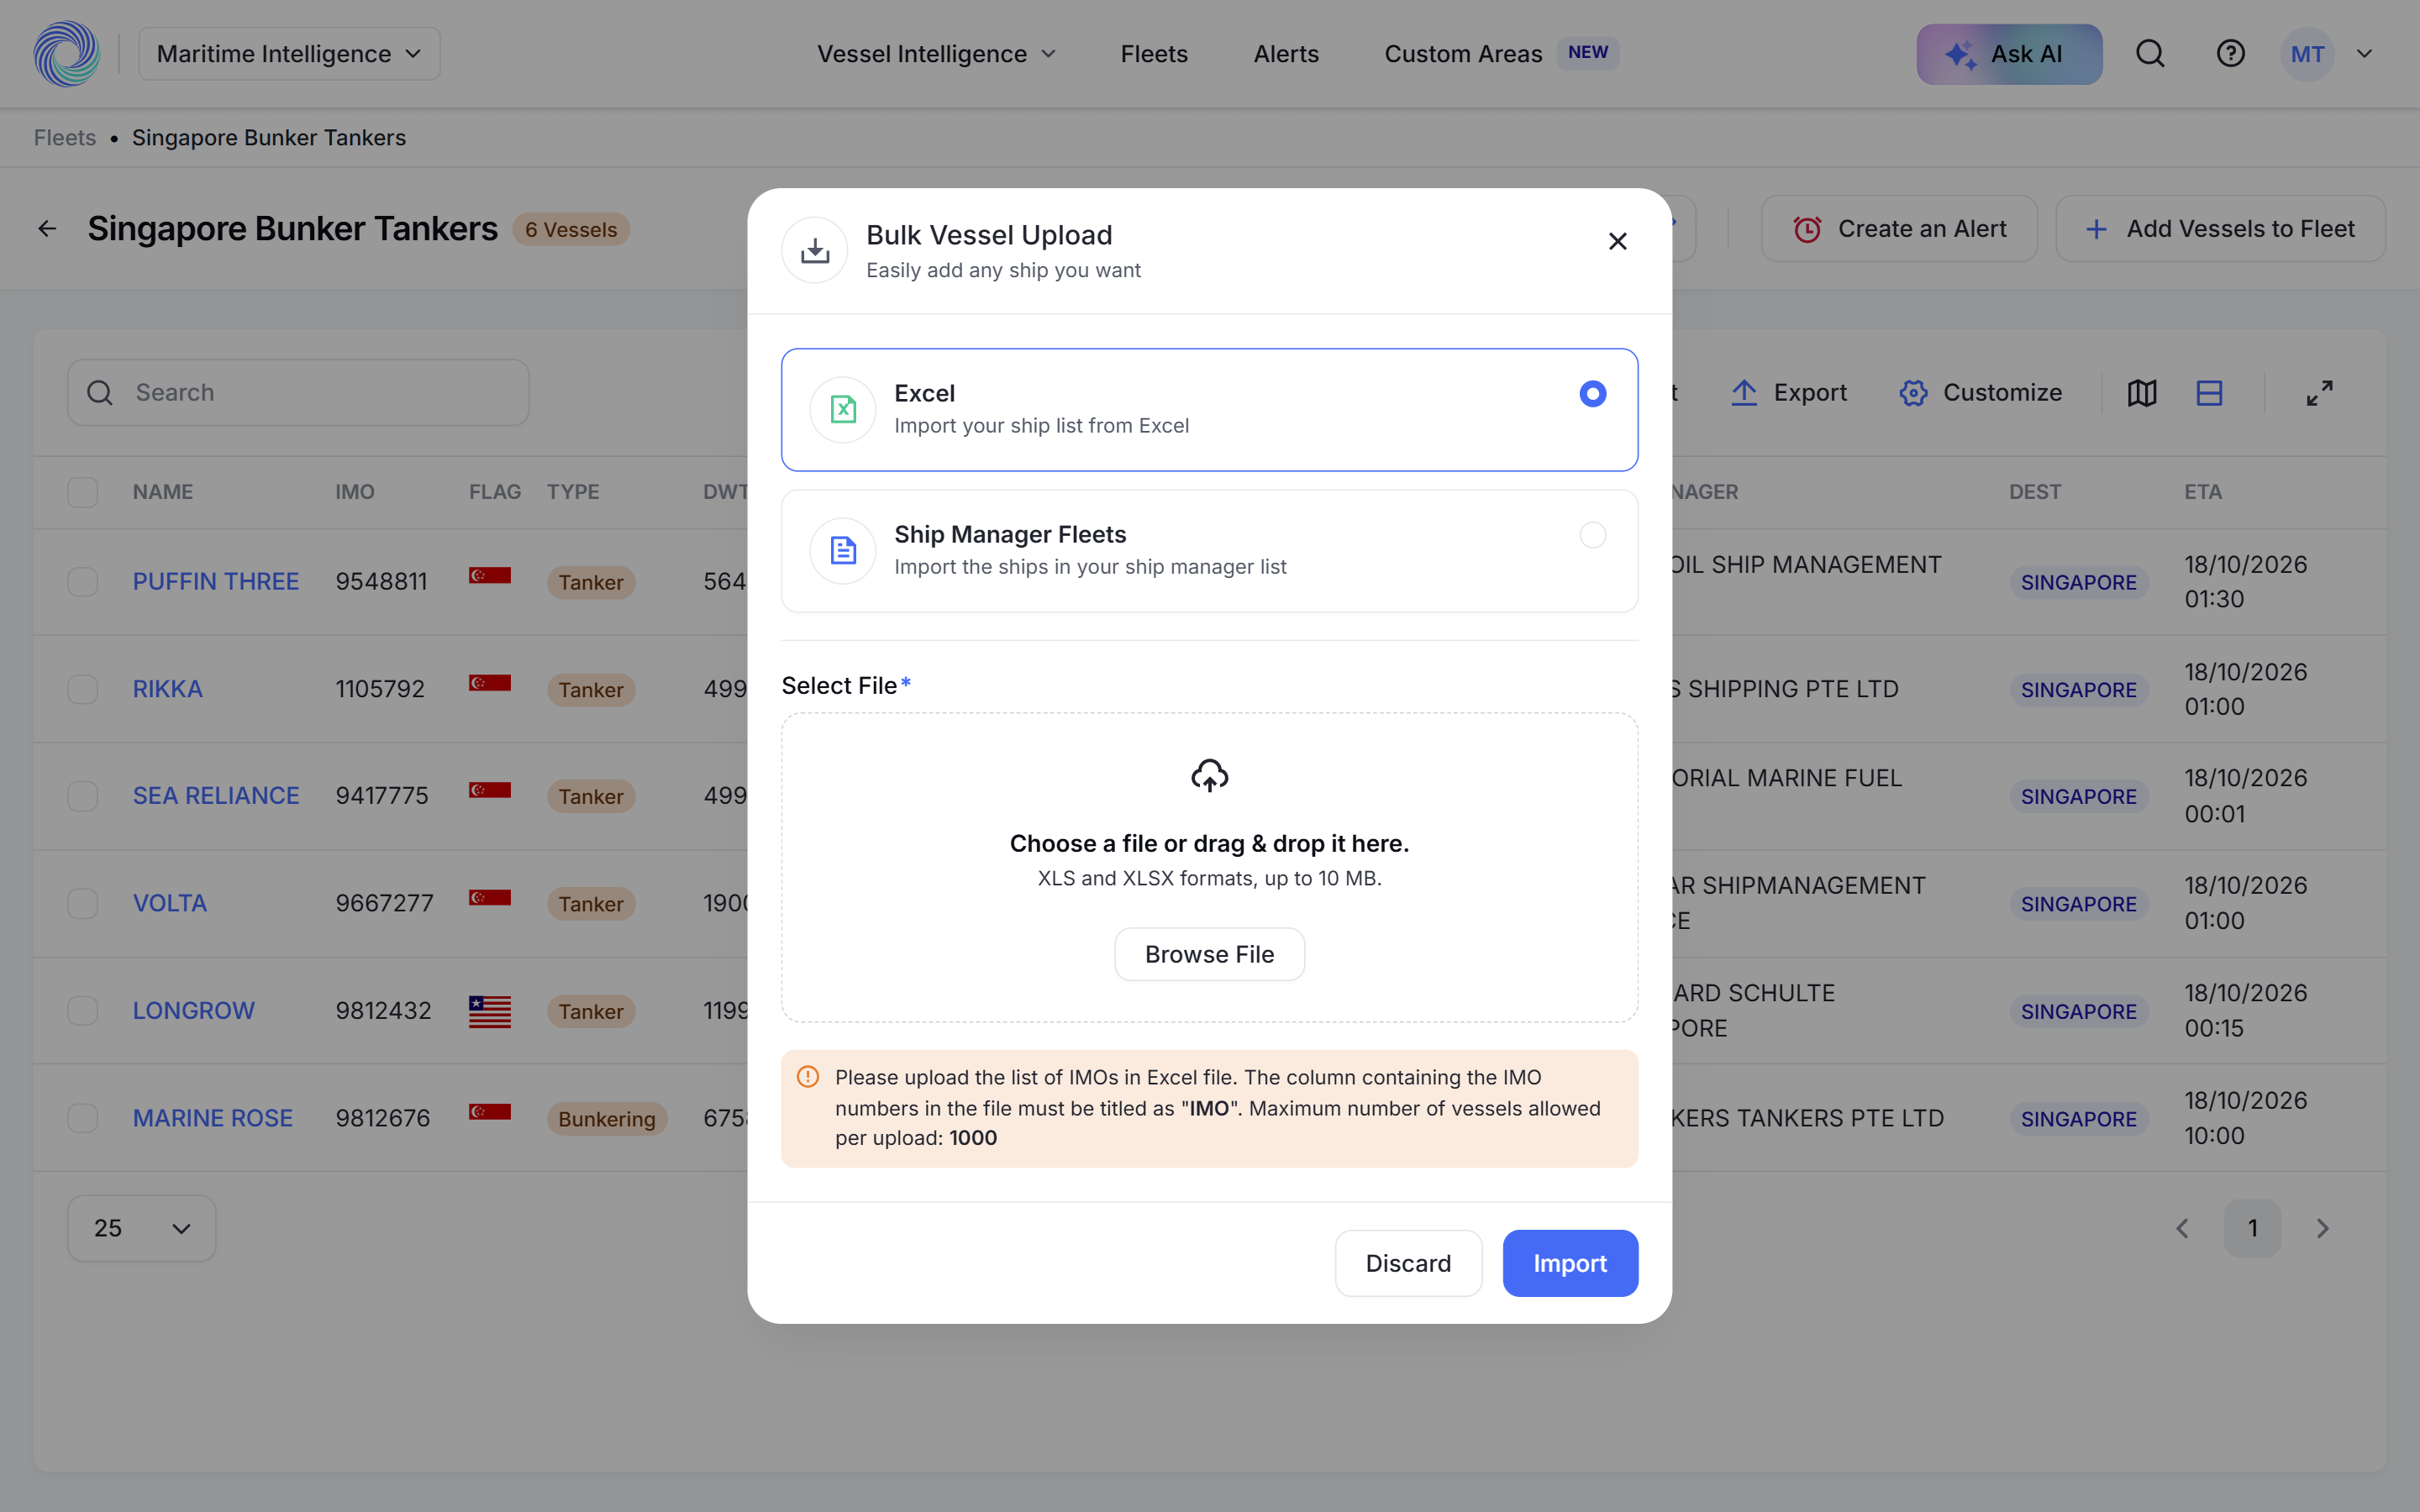
Task: Close the Bulk Vessel Upload dialog
Action: (1617, 241)
